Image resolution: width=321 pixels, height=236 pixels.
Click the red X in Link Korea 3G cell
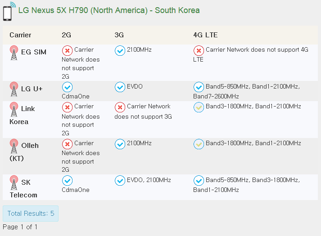tap(120, 107)
